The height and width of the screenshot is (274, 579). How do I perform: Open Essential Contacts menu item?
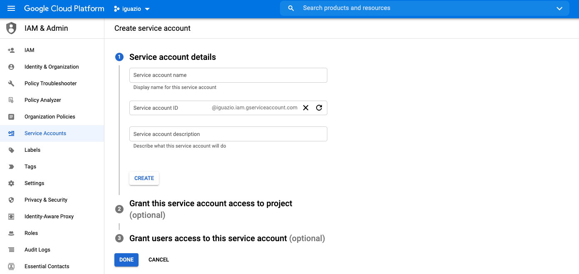[52, 267]
